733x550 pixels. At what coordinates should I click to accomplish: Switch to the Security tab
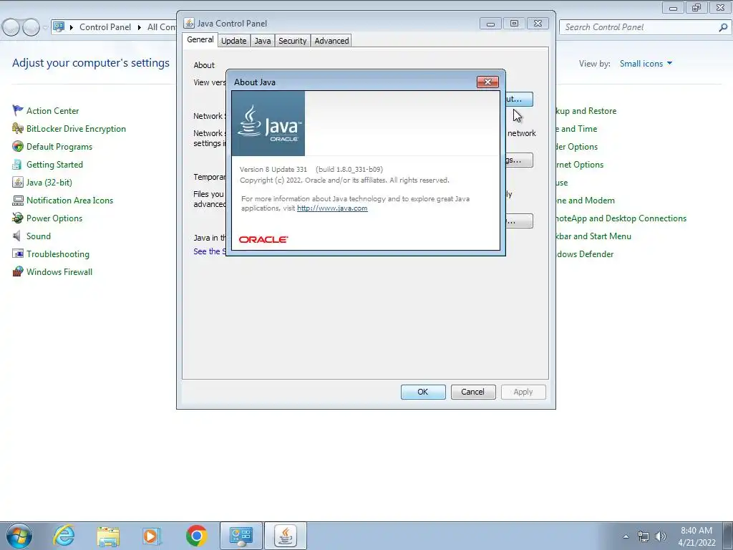coord(293,41)
